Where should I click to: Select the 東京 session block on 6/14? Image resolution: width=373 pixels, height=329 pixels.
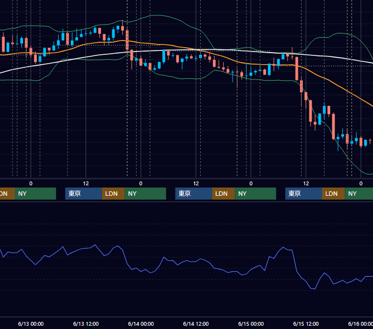point(194,194)
